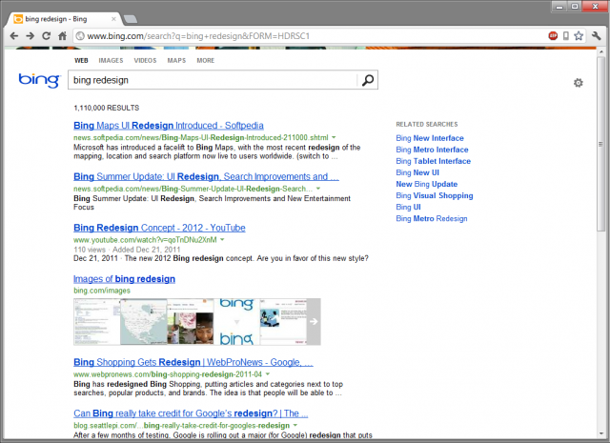The height and width of the screenshot is (443, 610).
Task: Go back with the browser back arrow
Action: pyautogui.click(x=14, y=36)
